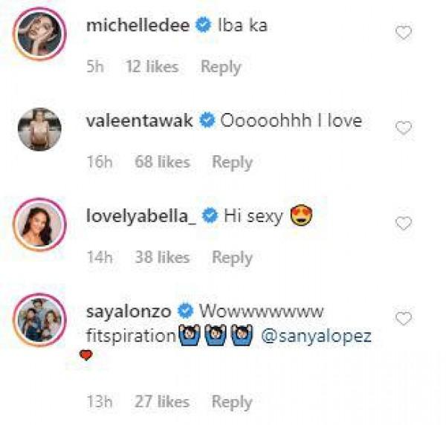Reply to michelledee's comment

(x=221, y=67)
